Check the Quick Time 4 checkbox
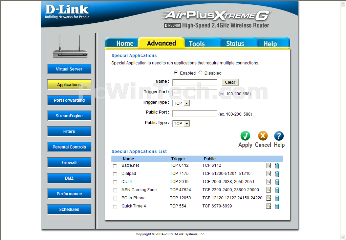Image resolution: width=346 pixels, height=240 pixels. coord(115,207)
